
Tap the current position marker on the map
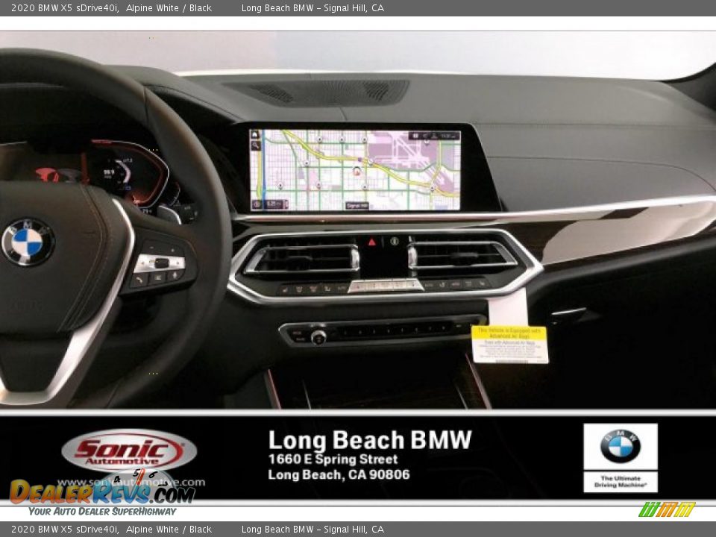pos(357,171)
